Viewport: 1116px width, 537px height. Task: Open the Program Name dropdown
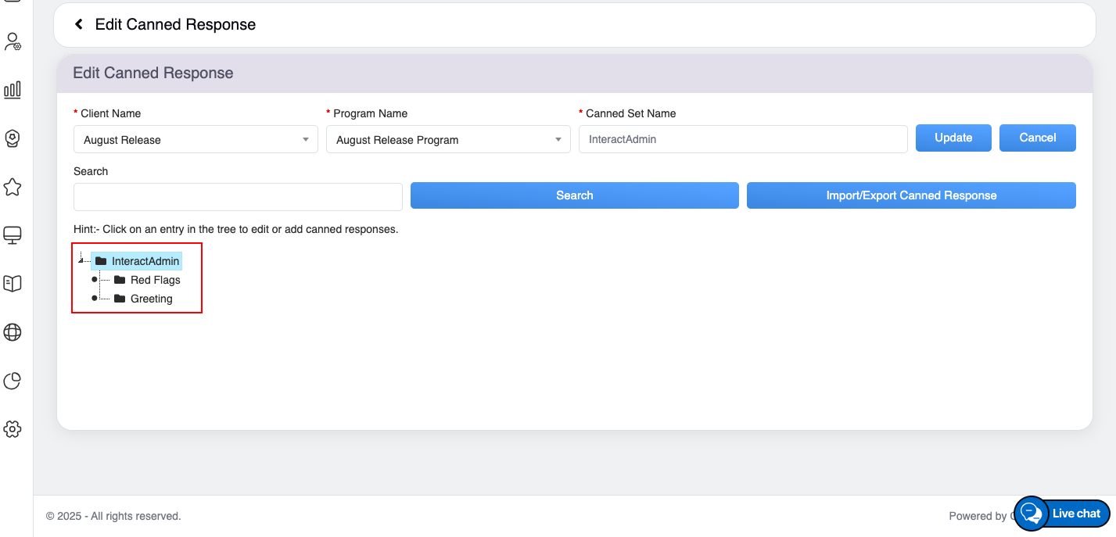tap(448, 140)
